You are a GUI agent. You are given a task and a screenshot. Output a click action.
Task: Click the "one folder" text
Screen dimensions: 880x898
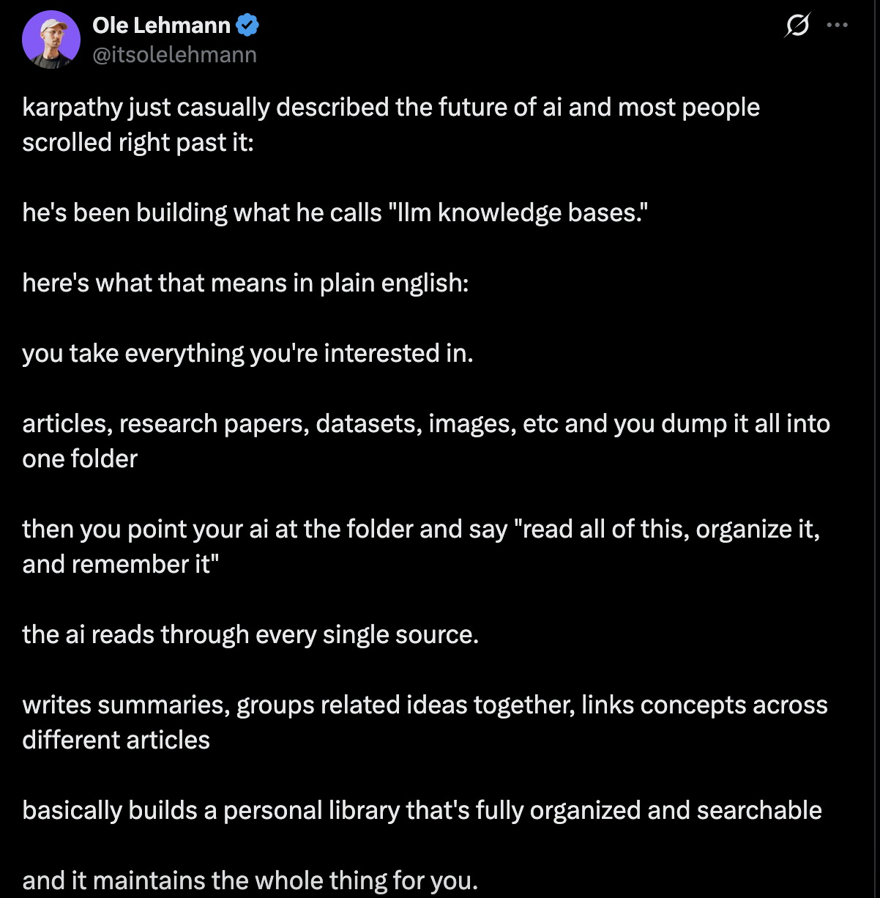80,459
